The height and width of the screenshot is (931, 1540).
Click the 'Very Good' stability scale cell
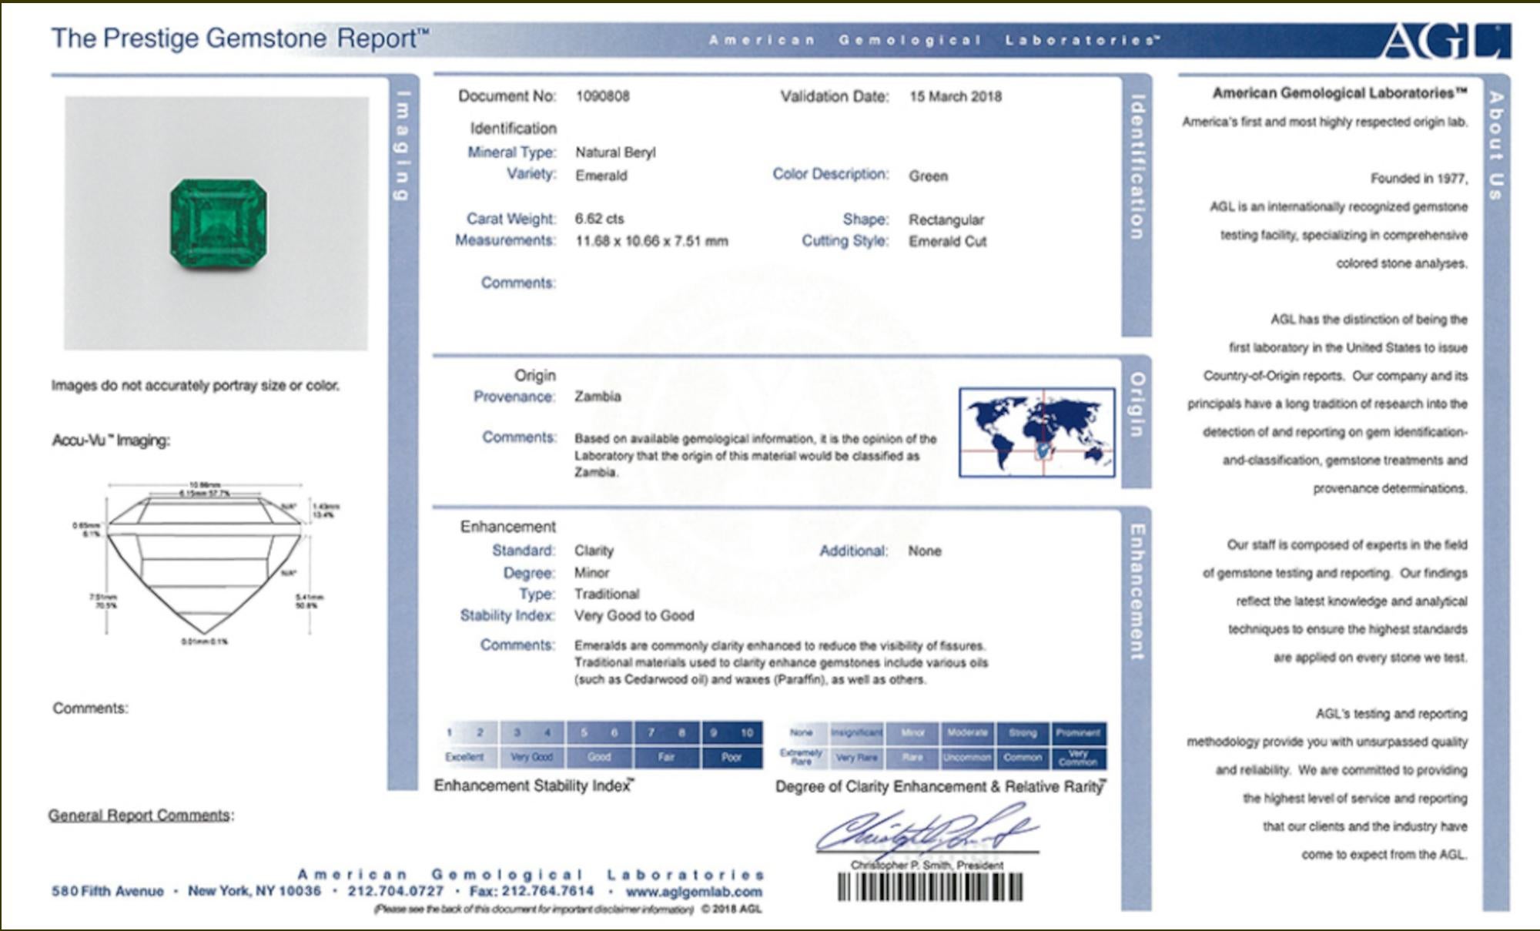[532, 757]
